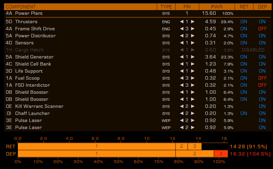273x169 pixels.
Task: Click the 14.28 (91.5%) retracted total
Action: [x=248, y=146]
